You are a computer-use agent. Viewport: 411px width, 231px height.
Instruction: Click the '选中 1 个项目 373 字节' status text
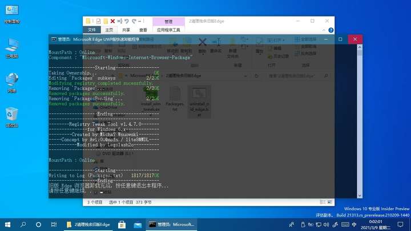click(130, 202)
